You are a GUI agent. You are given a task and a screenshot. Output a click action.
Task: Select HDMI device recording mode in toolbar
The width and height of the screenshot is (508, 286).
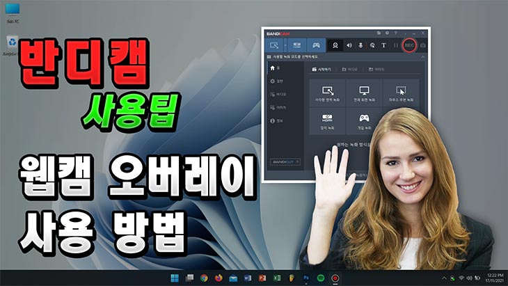coord(296,45)
